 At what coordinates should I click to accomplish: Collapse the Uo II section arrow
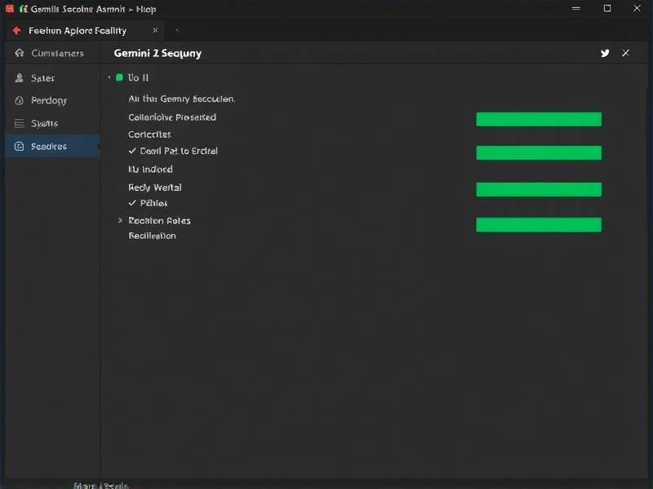109,77
